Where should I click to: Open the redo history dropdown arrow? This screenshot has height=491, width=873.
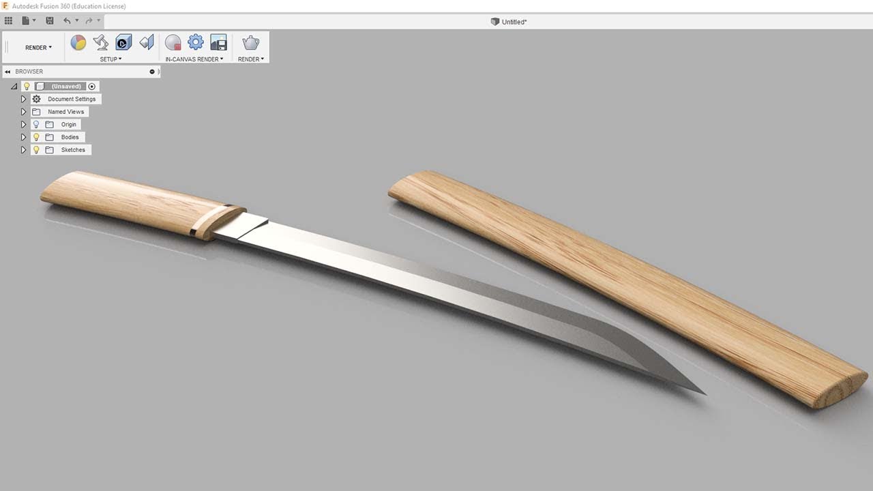pyautogui.click(x=98, y=21)
